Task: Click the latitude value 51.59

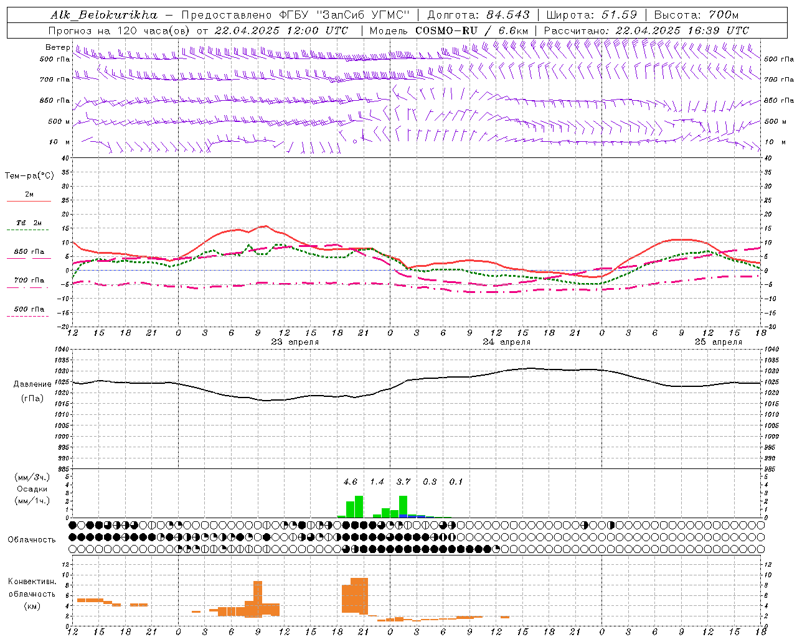Action: pos(620,15)
